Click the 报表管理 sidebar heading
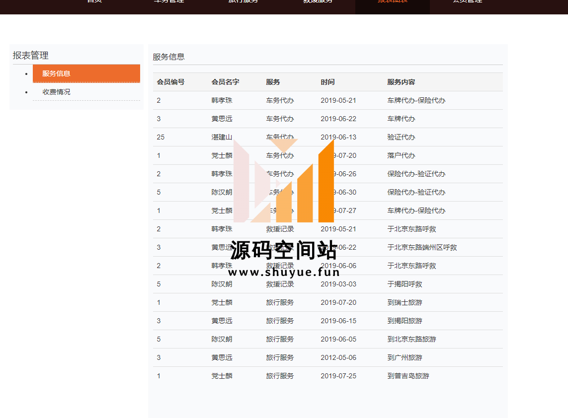Viewport: 568px width, 418px height. tap(30, 56)
